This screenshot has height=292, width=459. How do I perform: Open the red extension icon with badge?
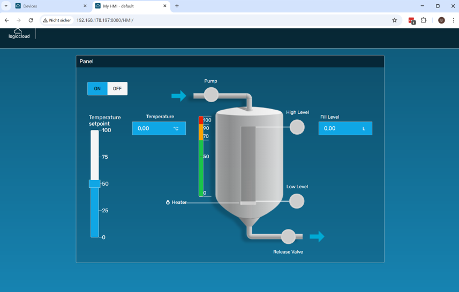pyautogui.click(x=412, y=20)
